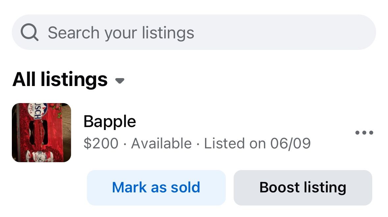The image size is (388, 217).
Task: Click the placeholder text Search your listings
Action: (x=121, y=33)
